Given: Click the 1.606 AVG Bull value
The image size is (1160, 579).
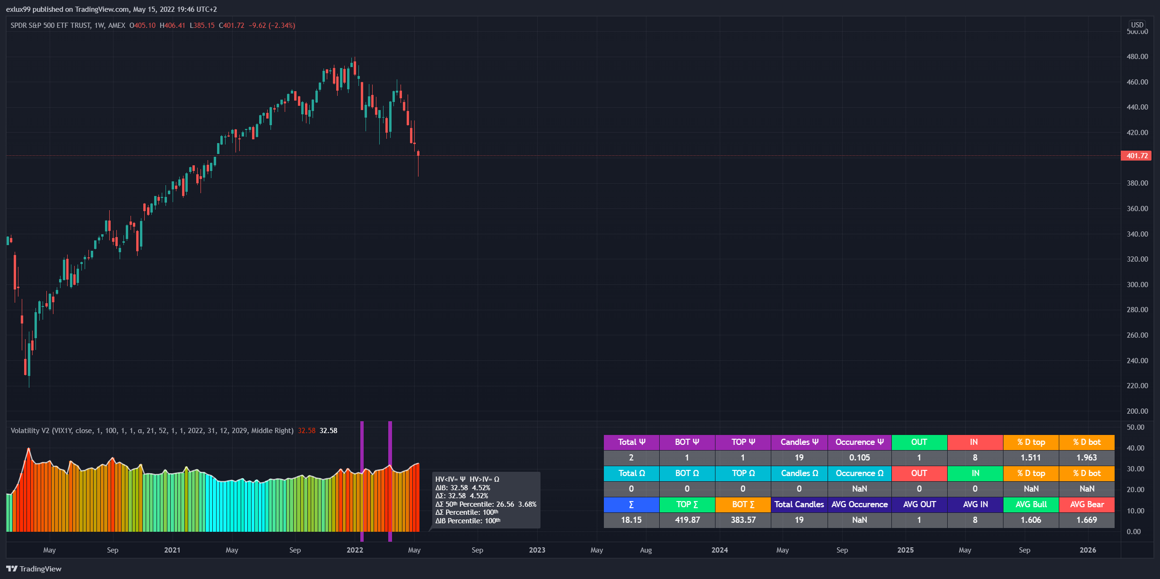Looking at the screenshot, I should coord(1031,520).
